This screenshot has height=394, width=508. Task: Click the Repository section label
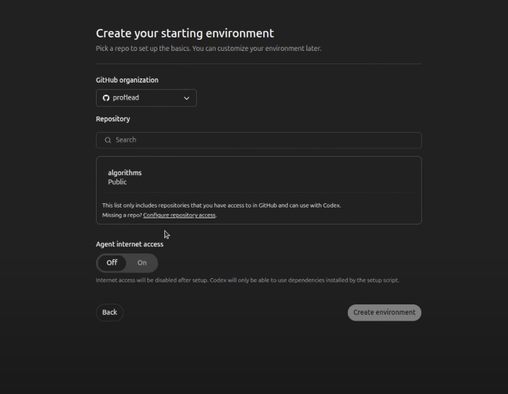coord(113,119)
